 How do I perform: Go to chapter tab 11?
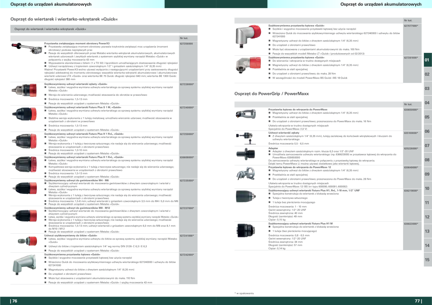(x=427, y=203)
